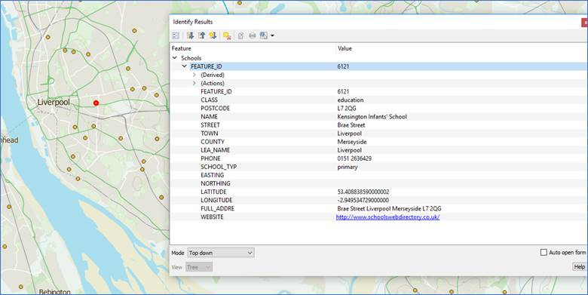Click the longitude value -2.949534729000000
The width and height of the screenshot is (588, 295).
pyautogui.click(x=363, y=200)
